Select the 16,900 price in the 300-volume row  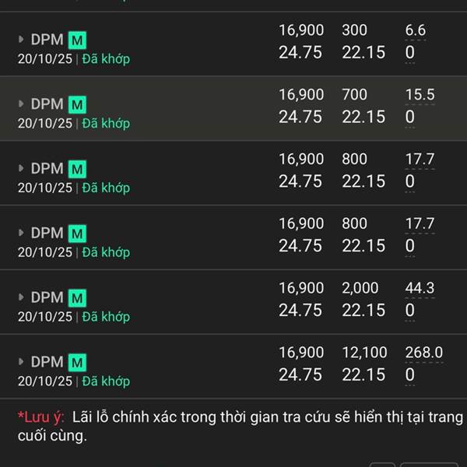tap(301, 30)
